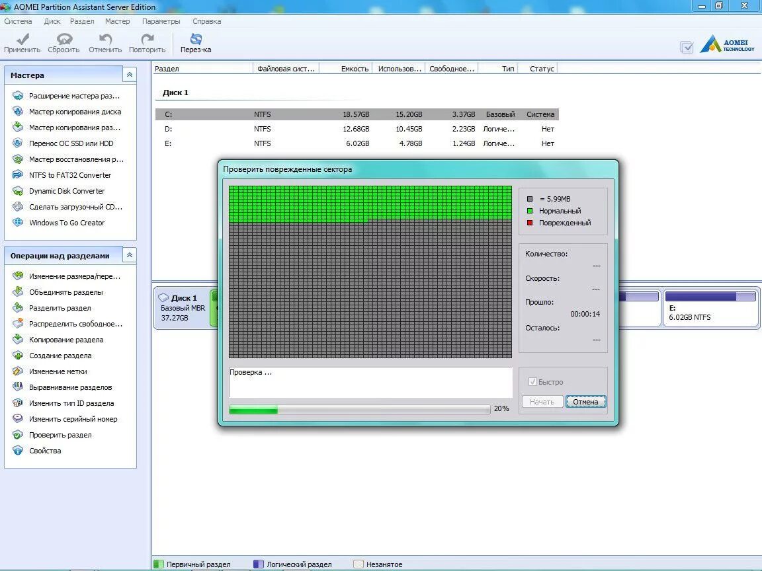This screenshot has height=571, width=762.
Task: Click the Начать button in dialog
Action: pos(542,402)
